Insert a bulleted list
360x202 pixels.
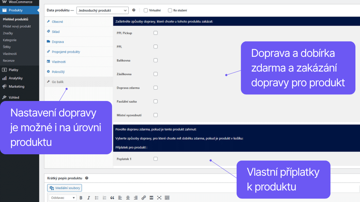coord(97,197)
